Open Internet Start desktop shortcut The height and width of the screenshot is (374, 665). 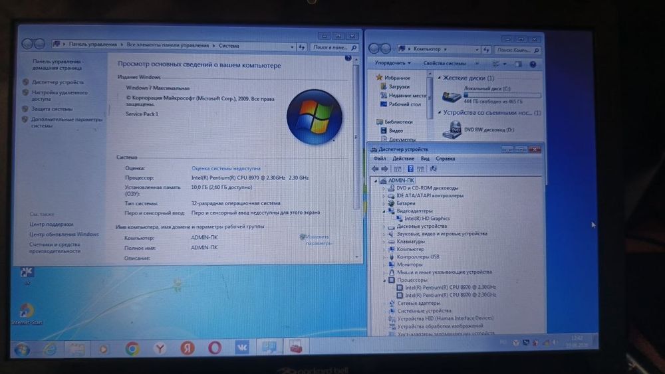tap(27, 314)
